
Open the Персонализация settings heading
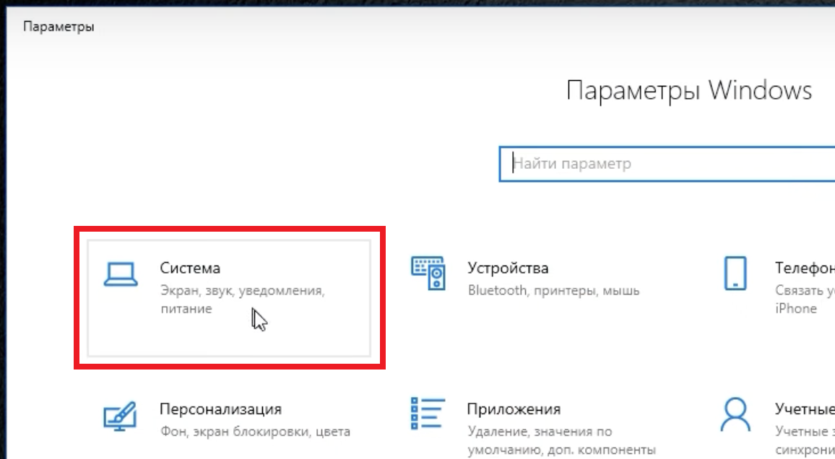[220, 409]
